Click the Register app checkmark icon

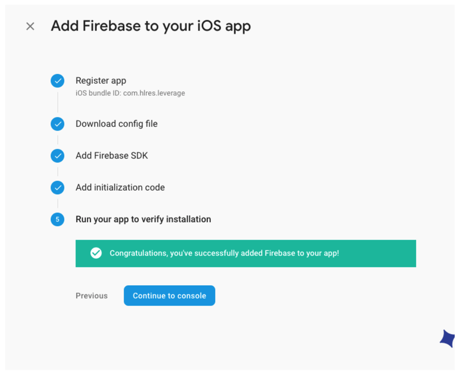(x=58, y=81)
